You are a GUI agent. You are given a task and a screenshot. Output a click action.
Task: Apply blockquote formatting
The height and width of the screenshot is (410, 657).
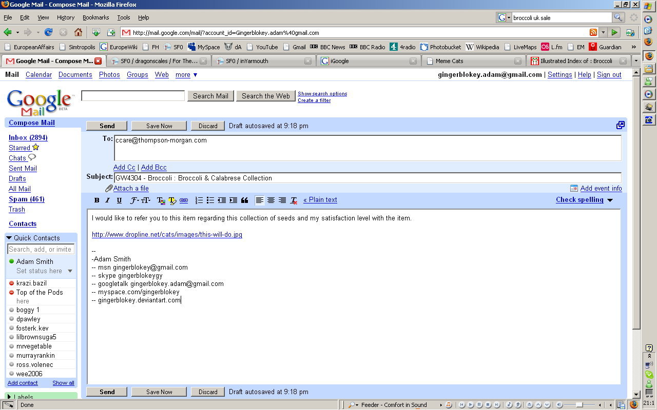[x=244, y=200]
